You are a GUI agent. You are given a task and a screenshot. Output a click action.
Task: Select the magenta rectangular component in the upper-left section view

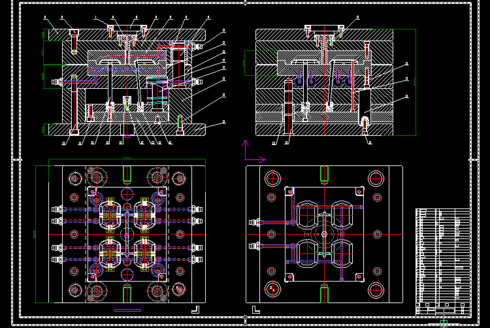pyautogui.click(x=157, y=91)
